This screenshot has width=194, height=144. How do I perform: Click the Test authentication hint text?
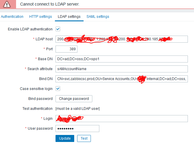point(78,109)
